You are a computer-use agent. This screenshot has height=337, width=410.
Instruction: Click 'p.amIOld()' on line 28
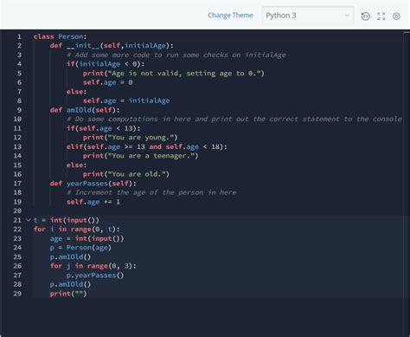70,284
